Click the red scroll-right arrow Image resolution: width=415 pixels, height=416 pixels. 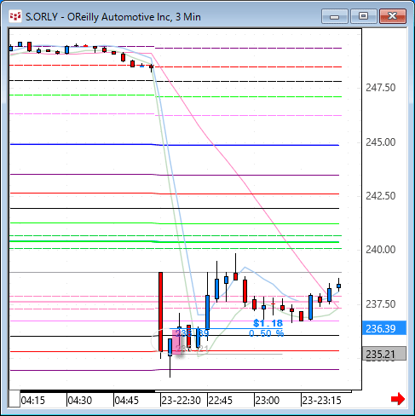[x=398, y=399]
